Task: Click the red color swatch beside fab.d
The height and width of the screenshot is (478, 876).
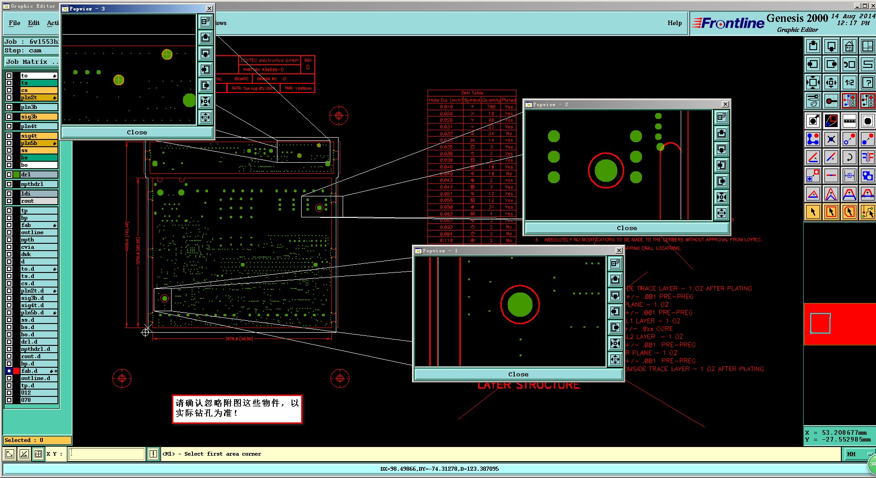Action: [16, 371]
